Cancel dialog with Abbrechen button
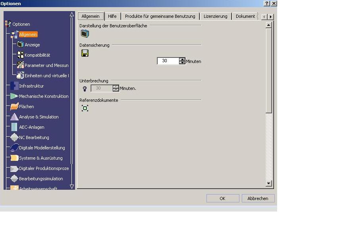This screenshot has height=246, width=349. [258, 198]
